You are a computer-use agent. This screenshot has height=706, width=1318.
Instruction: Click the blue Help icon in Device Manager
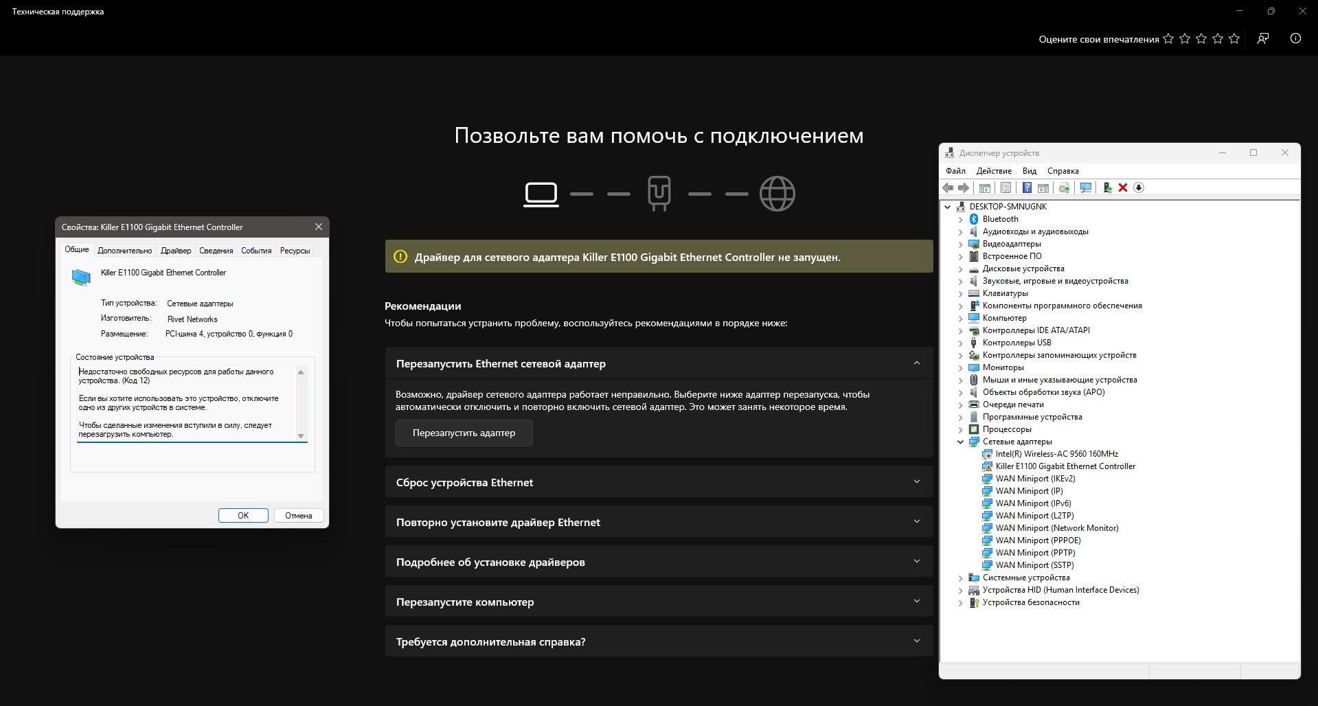[x=1027, y=187]
